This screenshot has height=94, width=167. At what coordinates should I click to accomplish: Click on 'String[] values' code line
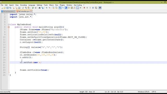coord(41,47)
